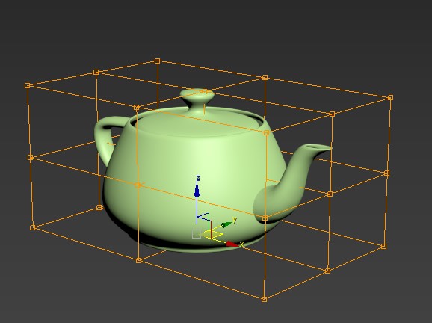Select the topmost lattice control point at back corner
The width and height of the screenshot is (432, 323).
point(157,61)
